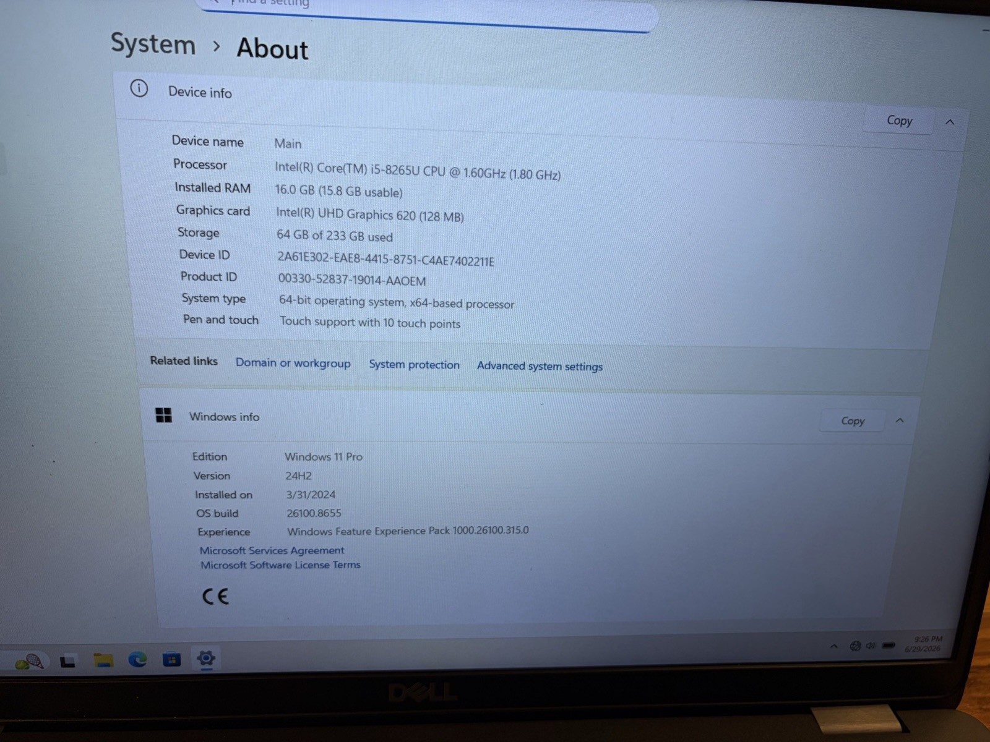990x742 pixels.
Task: Open the tennis widget in the taskbar
Action: click(29, 662)
